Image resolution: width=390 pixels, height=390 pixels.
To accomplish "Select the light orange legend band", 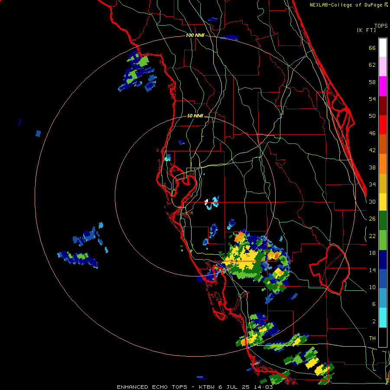I will click(x=383, y=164).
